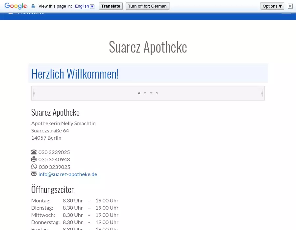The height and width of the screenshot is (230, 296).
Task: Open the info@suarez-apotheke.de email link
Action: pyautogui.click(x=68, y=174)
